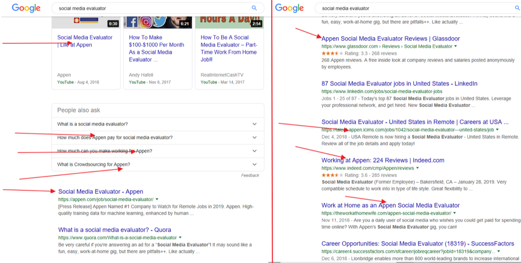Open dropdown arrow beside glassdoor.com URL
The height and width of the screenshot is (263, 521).
455,46
